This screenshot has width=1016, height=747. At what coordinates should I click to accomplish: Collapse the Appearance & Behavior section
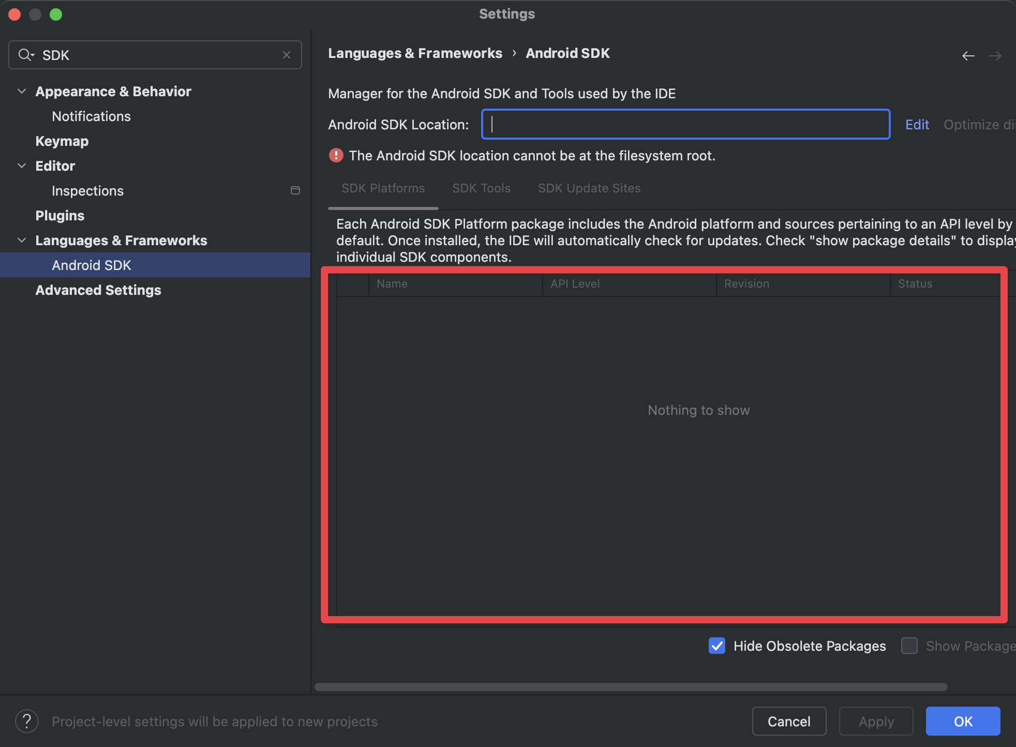pyautogui.click(x=21, y=91)
